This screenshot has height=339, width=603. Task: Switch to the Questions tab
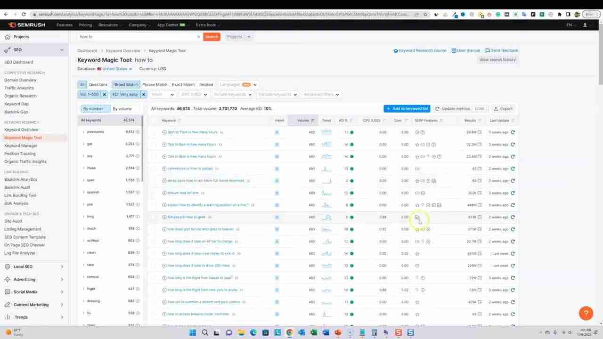tap(98, 84)
